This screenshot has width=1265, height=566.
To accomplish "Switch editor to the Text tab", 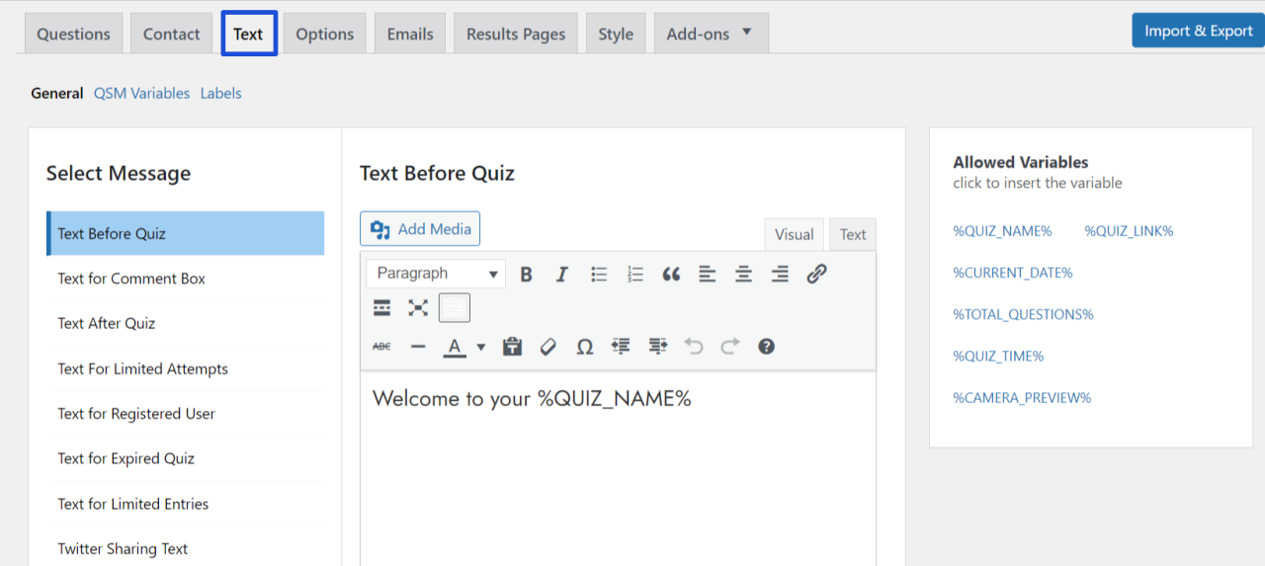I will (x=853, y=234).
